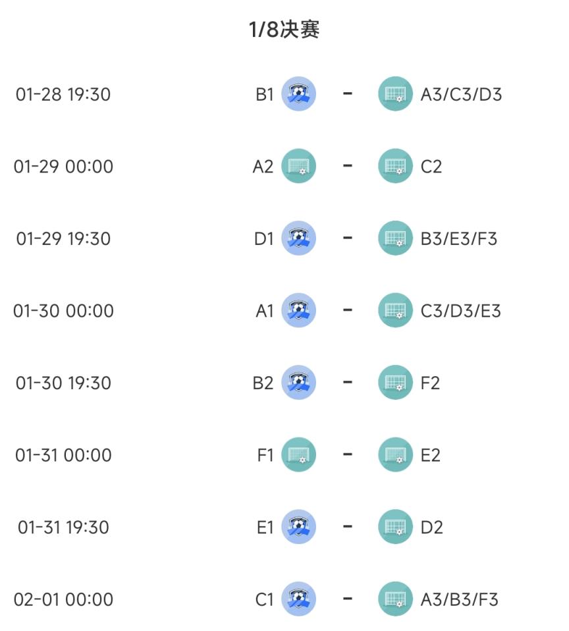
Task: Click the B2 team label
Action: tap(263, 383)
